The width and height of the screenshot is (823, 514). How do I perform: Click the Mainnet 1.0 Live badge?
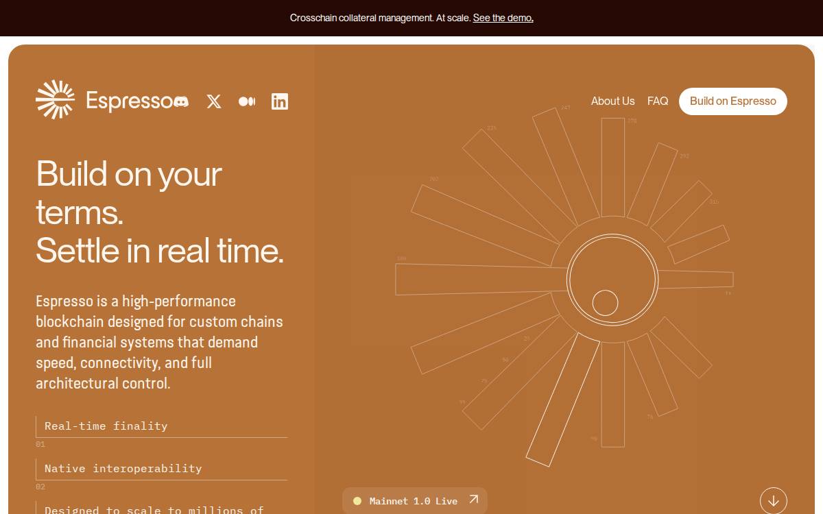coord(415,501)
